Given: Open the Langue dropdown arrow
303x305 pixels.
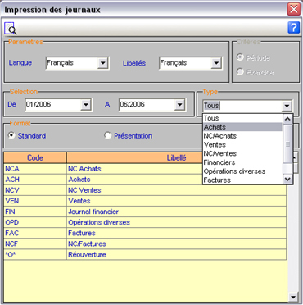Looking at the screenshot, I should tap(103, 63).
